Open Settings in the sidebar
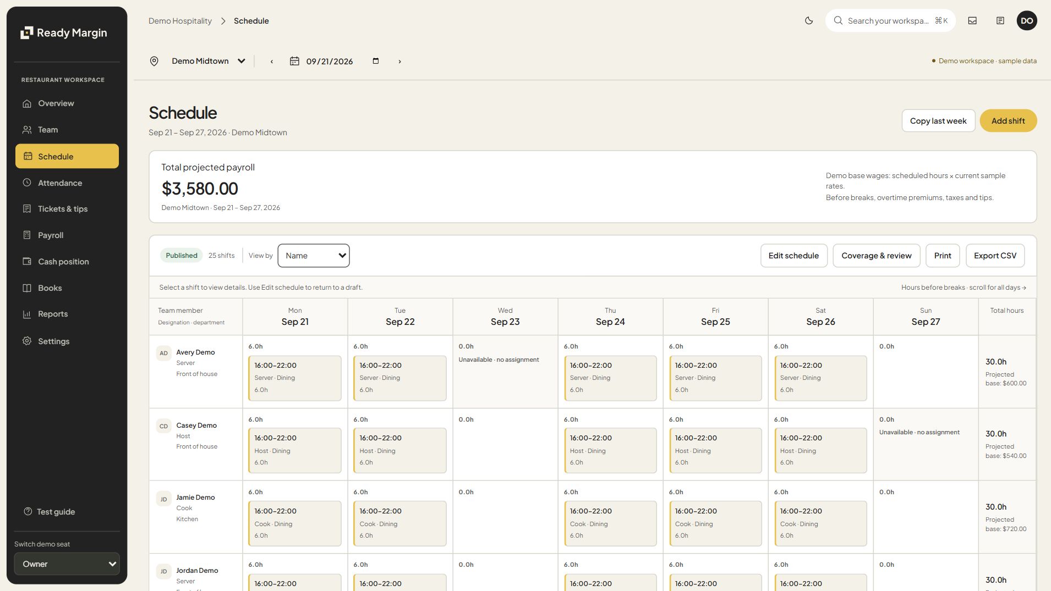This screenshot has width=1051, height=591. point(67,341)
